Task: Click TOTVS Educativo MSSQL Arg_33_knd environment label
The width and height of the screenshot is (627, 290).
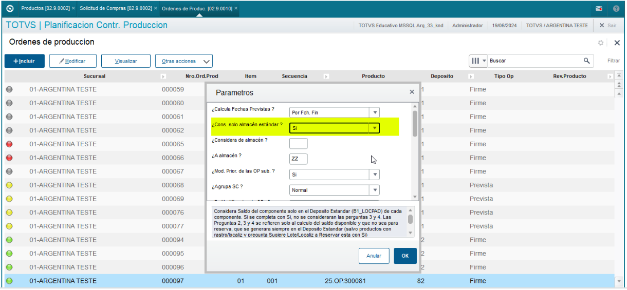Action: (x=401, y=25)
